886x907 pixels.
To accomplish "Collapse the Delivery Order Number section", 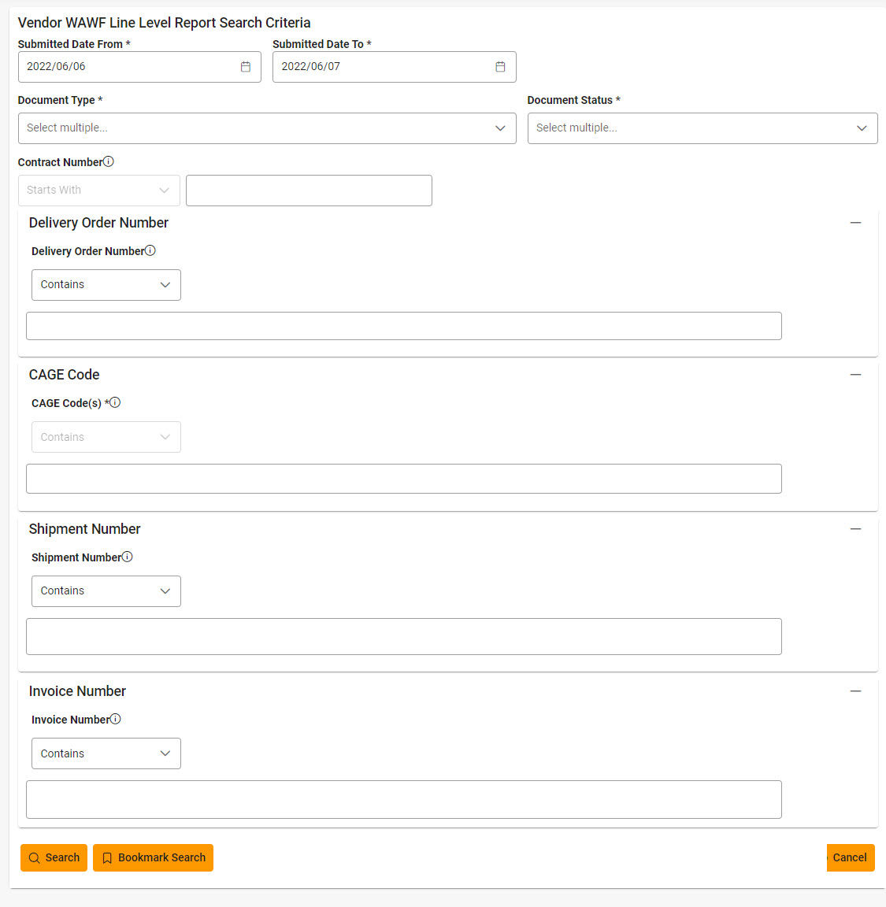I will click(855, 223).
